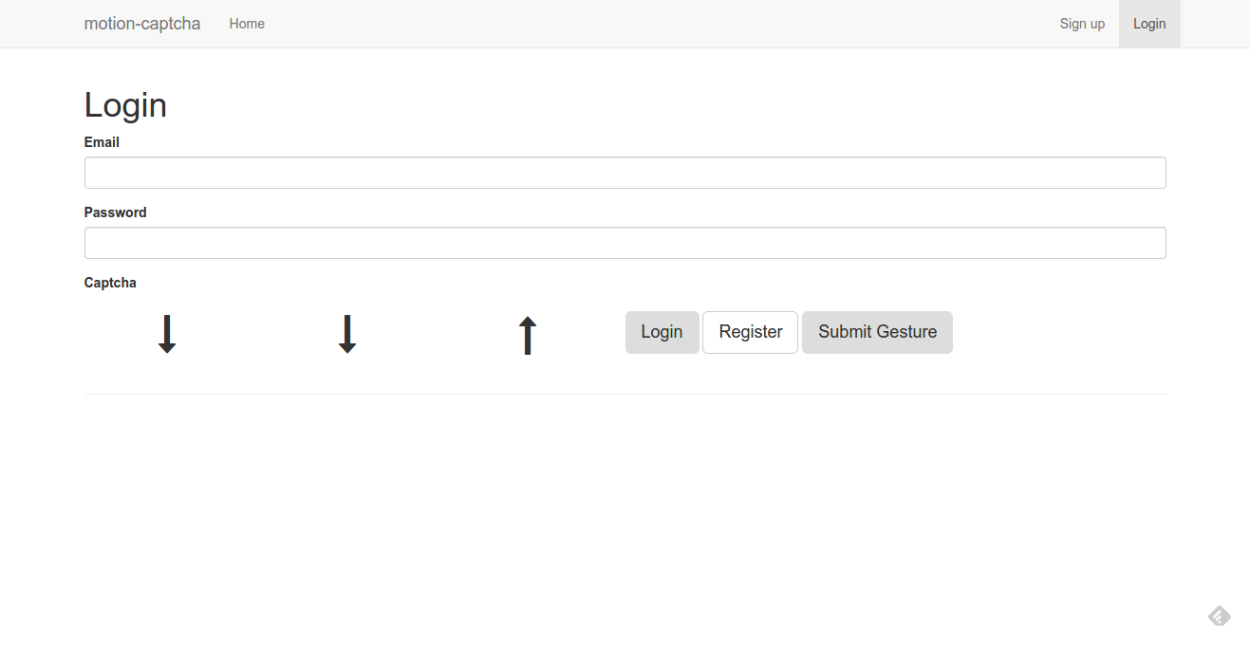Click the gray Login button
The height and width of the screenshot is (646, 1250).
[662, 332]
